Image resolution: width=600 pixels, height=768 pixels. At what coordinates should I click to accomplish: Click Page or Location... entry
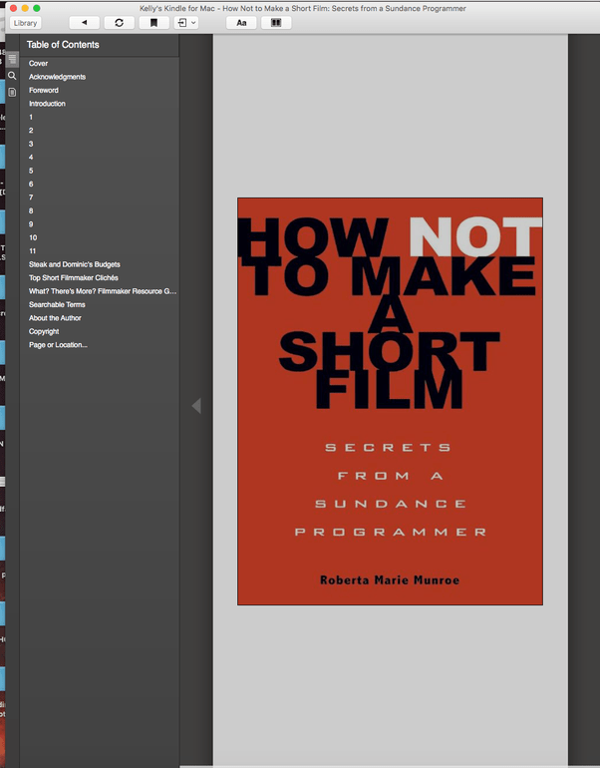(58, 345)
